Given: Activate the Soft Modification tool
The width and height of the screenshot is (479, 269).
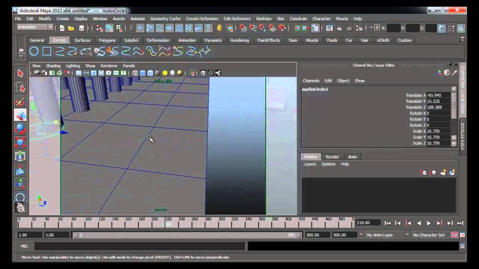Looking at the screenshot, I should pos(20,170).
